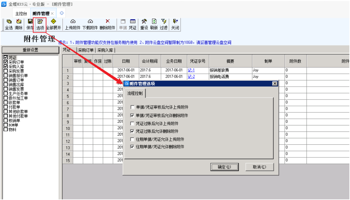Image resolution: width=350 pixels, height=200 pixels.
Task: Click the 取消(C) button in dialog
Action: coord(259,167)
